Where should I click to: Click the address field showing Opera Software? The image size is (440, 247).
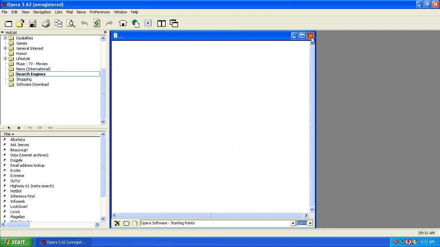tap(215, 223)
